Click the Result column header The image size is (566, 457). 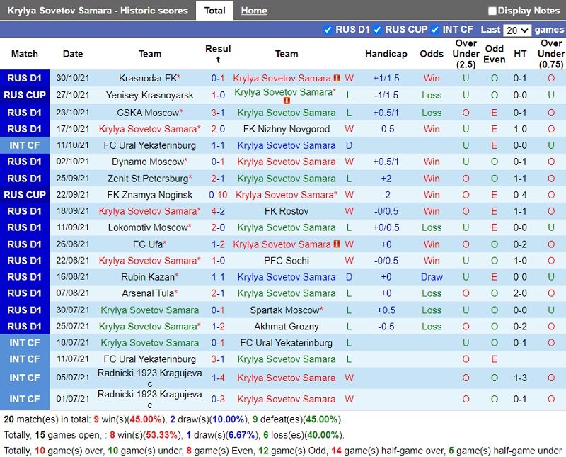pyautogui.click(x=218, y=54)
